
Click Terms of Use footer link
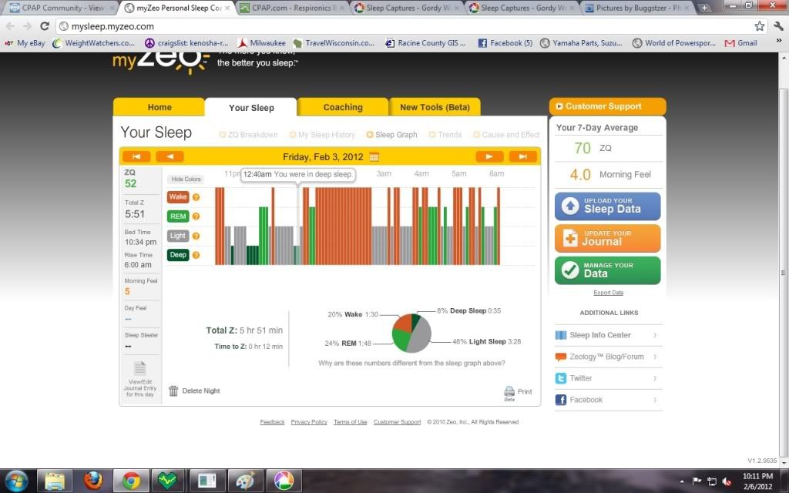click(x=351, y=422)
